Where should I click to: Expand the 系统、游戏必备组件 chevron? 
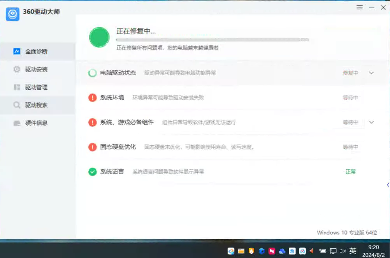[371, 122]
